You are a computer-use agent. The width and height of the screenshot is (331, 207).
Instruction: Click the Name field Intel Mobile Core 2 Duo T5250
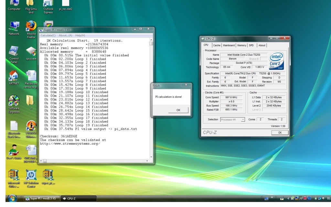(244, 55)
